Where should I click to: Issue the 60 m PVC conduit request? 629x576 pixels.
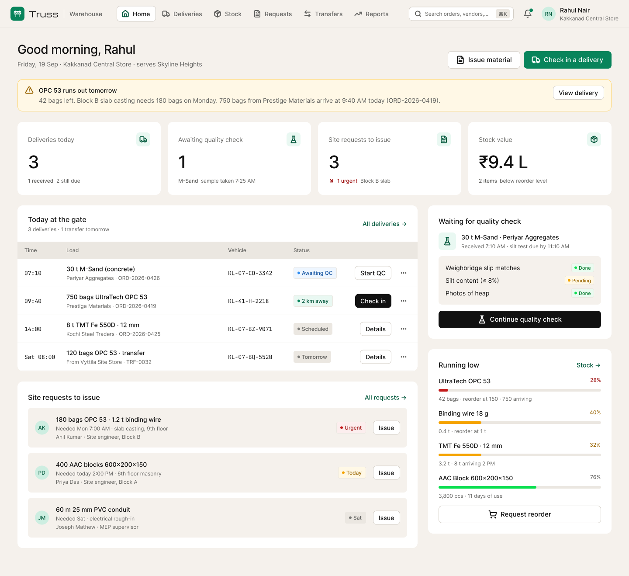point(387,518)
